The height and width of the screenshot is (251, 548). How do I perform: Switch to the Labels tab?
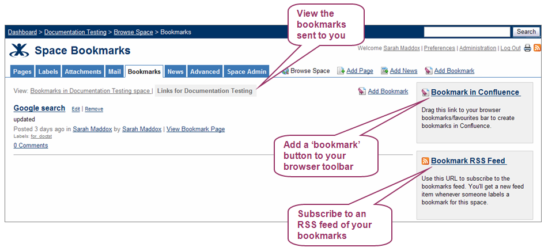pos(48,71)
